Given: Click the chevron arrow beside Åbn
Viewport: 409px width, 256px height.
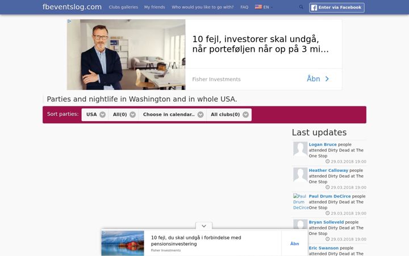Looking at the screenshot, I should tap(327, 79).
